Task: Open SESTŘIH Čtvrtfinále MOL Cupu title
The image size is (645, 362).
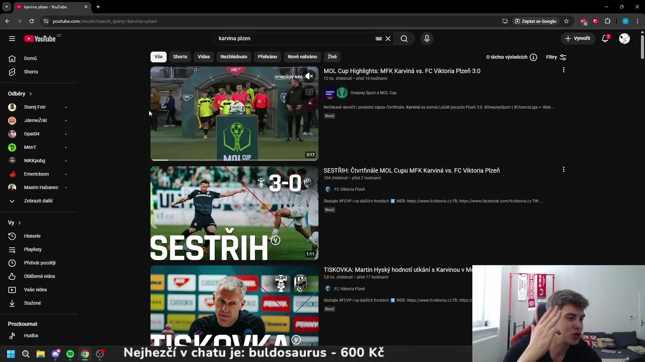Action: click(x=412, y=170)
